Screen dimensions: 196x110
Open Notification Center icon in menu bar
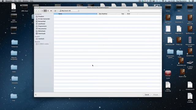[x=193, y=1]
